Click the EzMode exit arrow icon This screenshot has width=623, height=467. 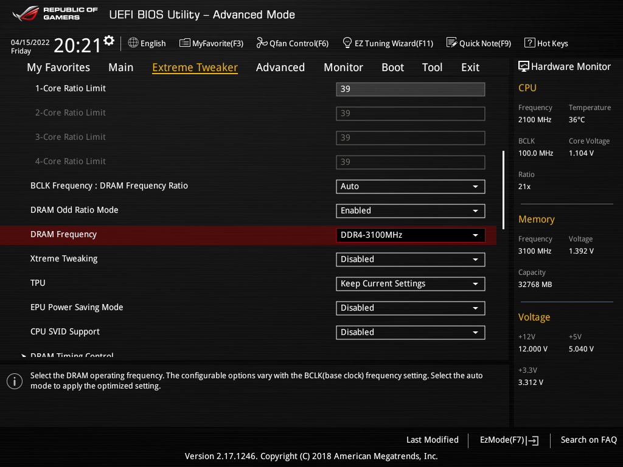coord(533,440)
